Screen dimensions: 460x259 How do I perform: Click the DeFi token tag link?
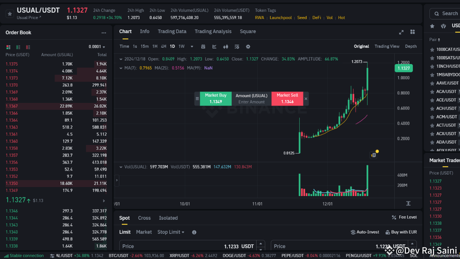click(x=316, y=17)
